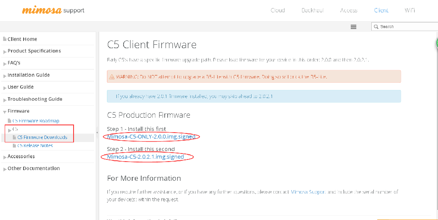Click the mimosa support logo
The image size is (438, 220).
pyautogui.click(x=53, y=10)
